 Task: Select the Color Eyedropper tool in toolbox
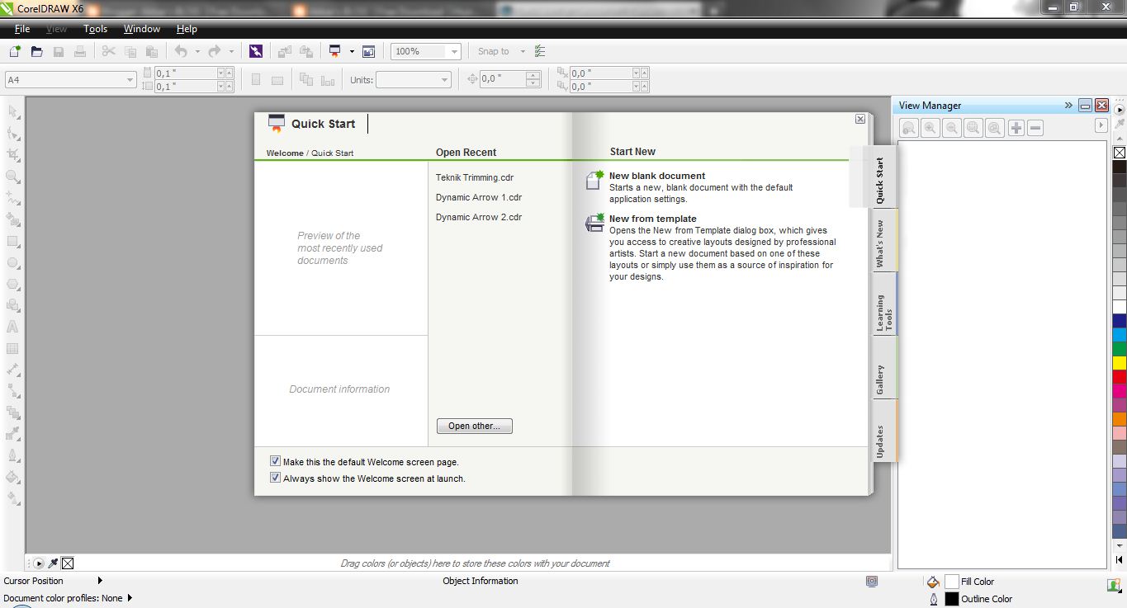point(13,434)
